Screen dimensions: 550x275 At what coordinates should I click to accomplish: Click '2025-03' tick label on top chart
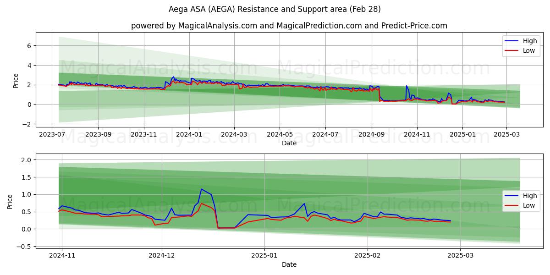(x=506, y=135)
